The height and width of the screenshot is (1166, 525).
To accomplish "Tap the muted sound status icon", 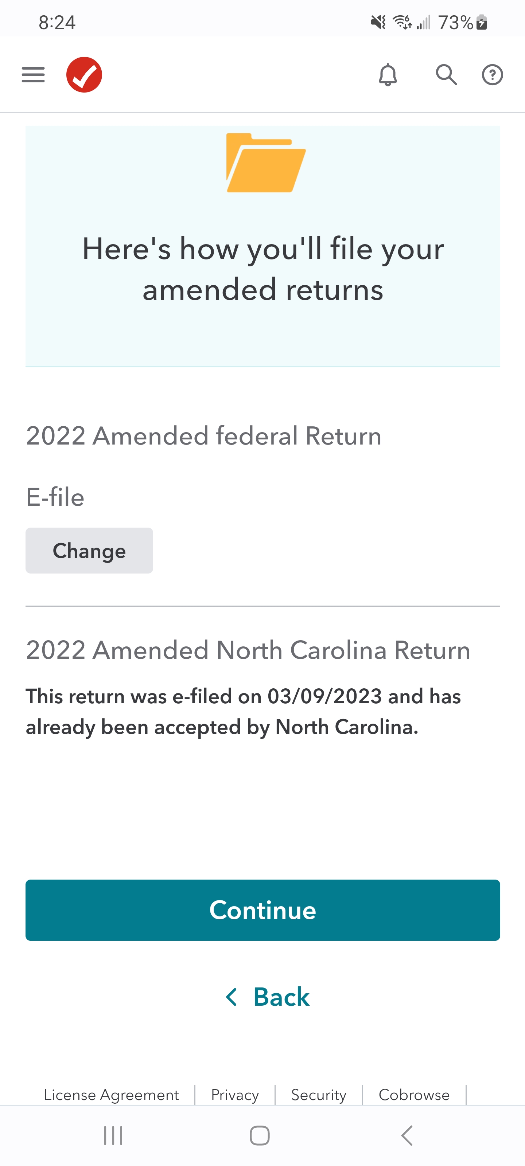I will click(x=378, y=22).
